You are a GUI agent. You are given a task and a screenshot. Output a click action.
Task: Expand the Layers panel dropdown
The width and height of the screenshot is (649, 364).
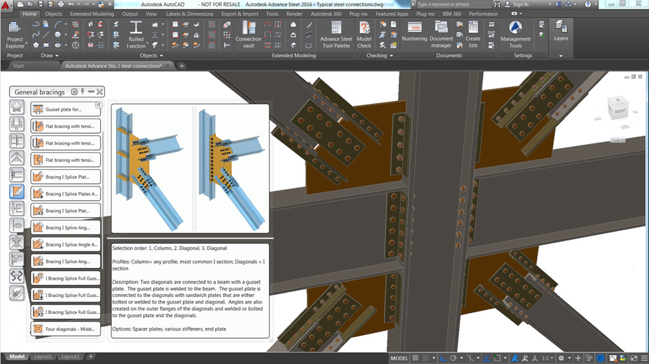(x=561, y=56)
